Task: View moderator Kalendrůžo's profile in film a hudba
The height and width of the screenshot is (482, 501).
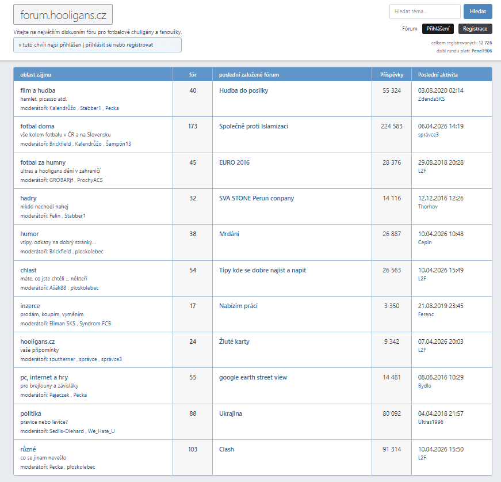Action: coord(63,108)
